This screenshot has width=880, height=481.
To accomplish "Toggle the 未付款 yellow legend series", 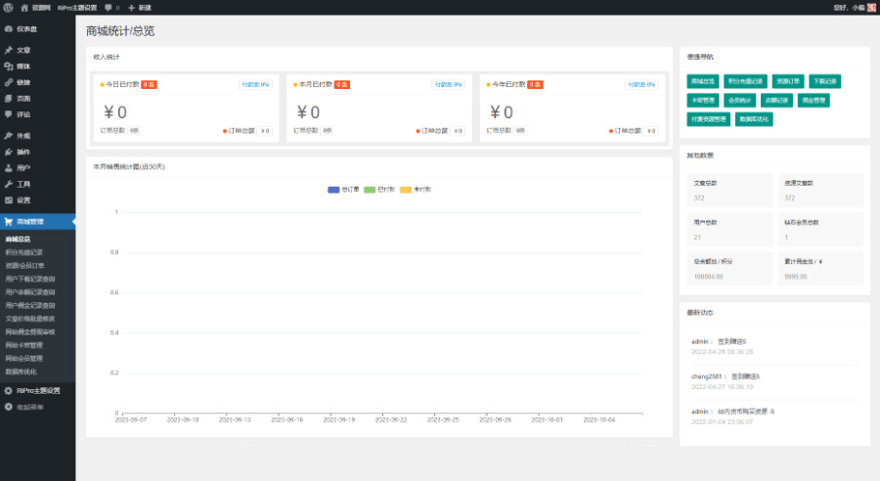I will (416, 189).
